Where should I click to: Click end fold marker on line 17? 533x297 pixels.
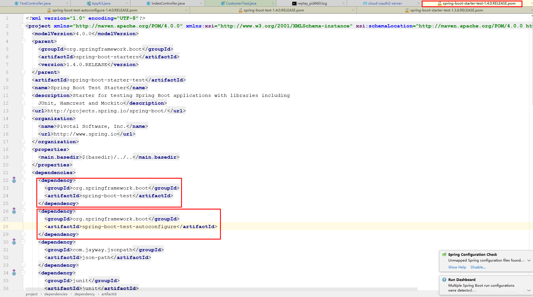(23, 141)
